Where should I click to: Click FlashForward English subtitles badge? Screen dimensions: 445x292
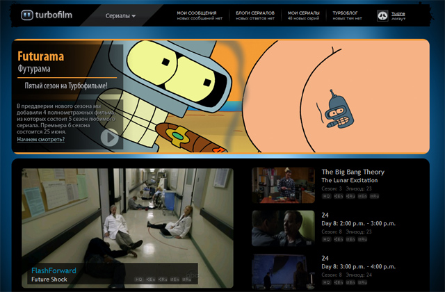(175, 279)
